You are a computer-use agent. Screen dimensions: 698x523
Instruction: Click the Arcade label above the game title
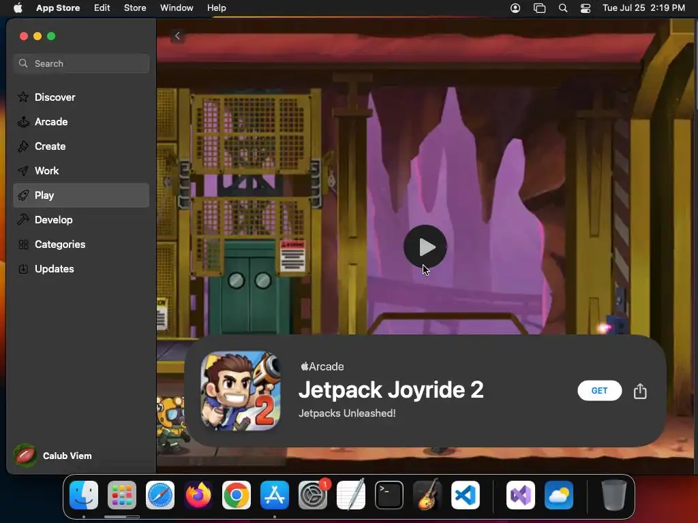pos(322,366)
